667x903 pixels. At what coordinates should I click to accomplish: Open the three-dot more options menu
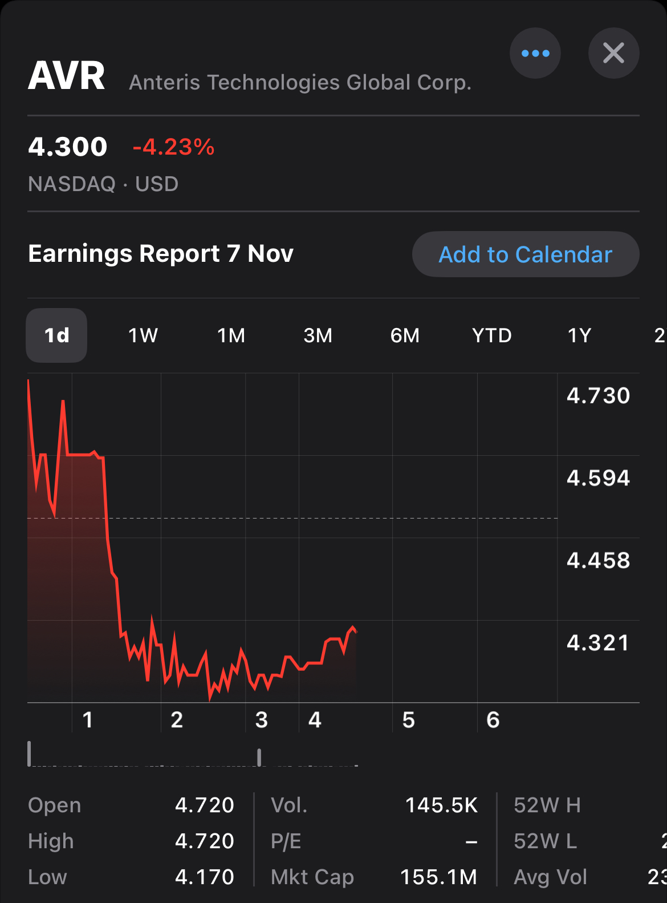pyautogui.click(x=535, y=54)
